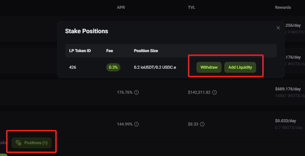Sort by the Rewards column header
The image size is (305, 156).
283,7
